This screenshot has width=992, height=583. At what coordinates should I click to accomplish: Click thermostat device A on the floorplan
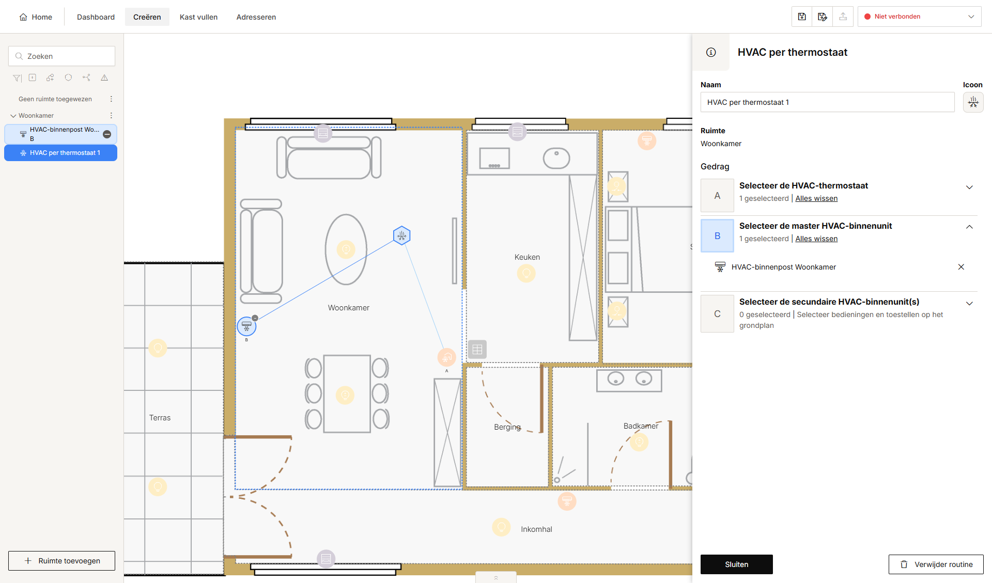(446, 357)
